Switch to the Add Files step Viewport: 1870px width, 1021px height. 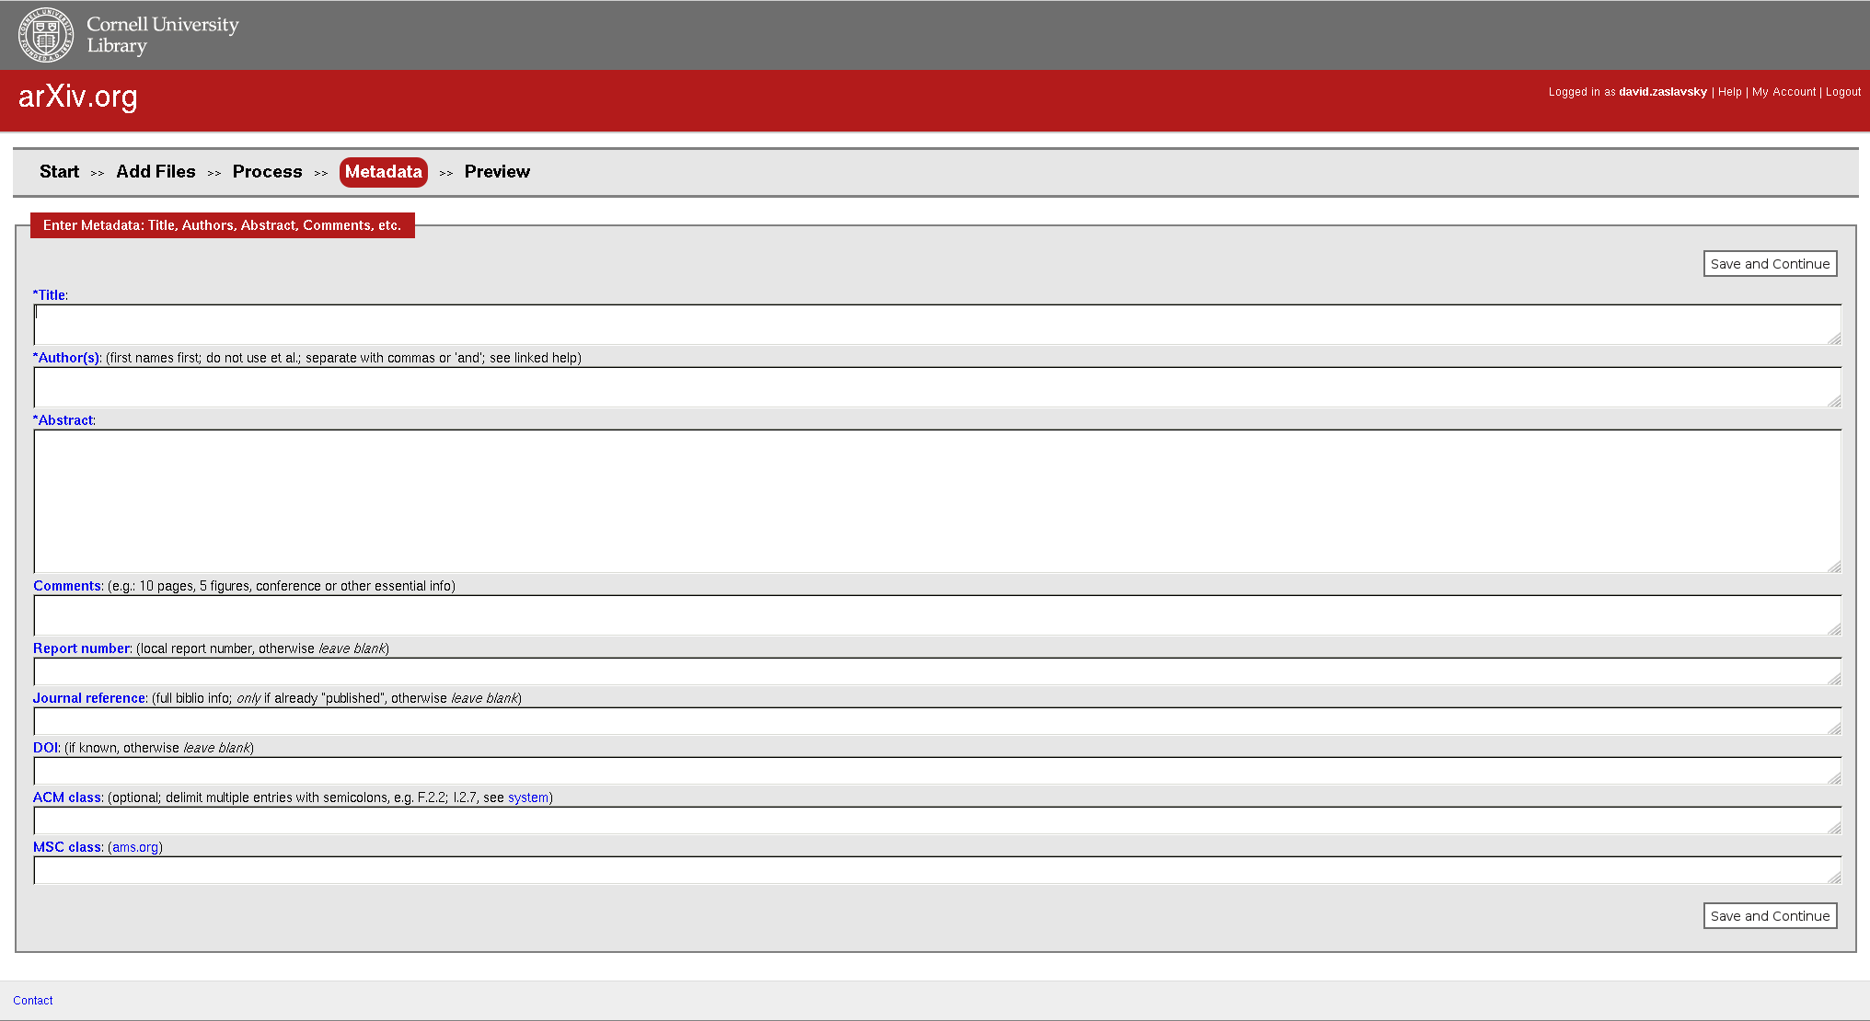coord(156,172)
